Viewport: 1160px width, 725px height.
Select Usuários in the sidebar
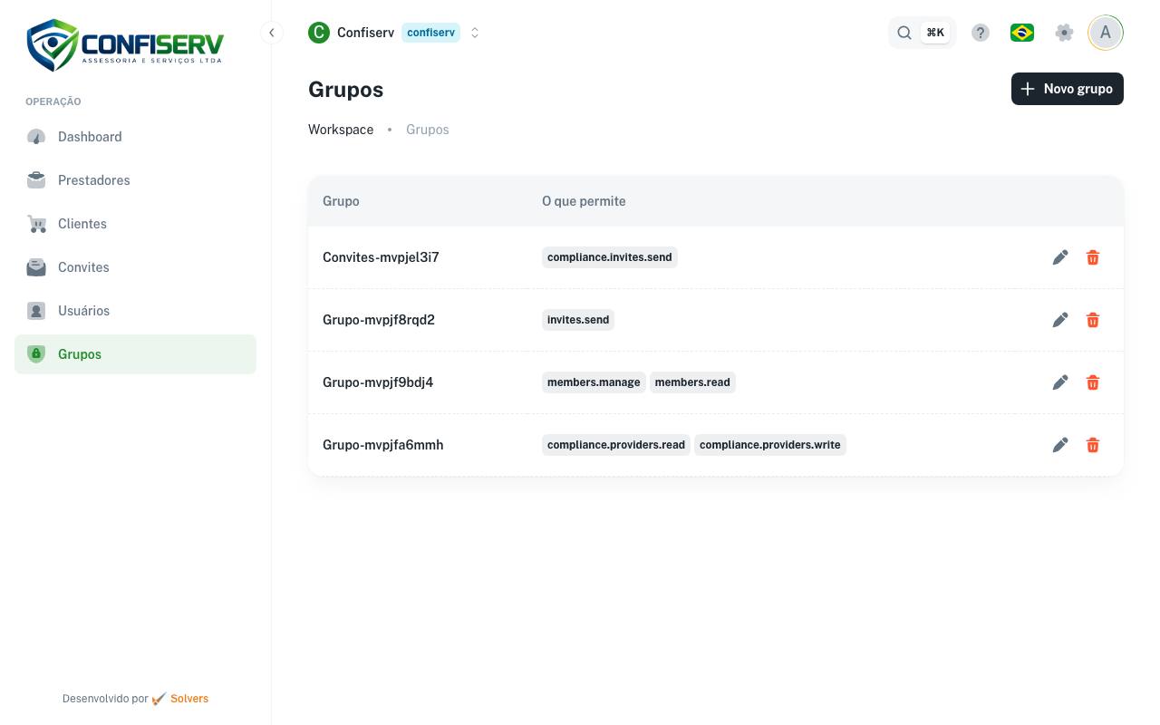(x=135, y=311)
